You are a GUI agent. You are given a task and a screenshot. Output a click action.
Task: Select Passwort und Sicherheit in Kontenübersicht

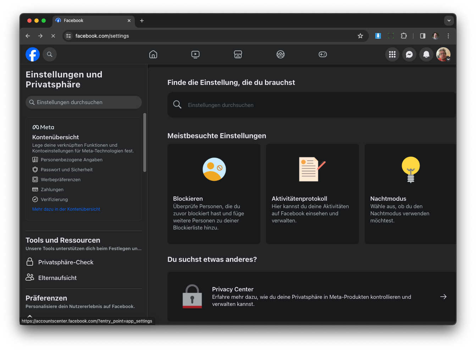[x=66, y=170]
